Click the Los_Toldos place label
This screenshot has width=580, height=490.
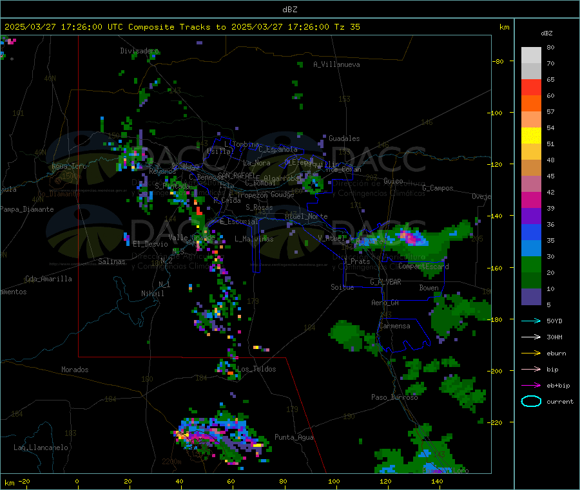coord(256,369)
